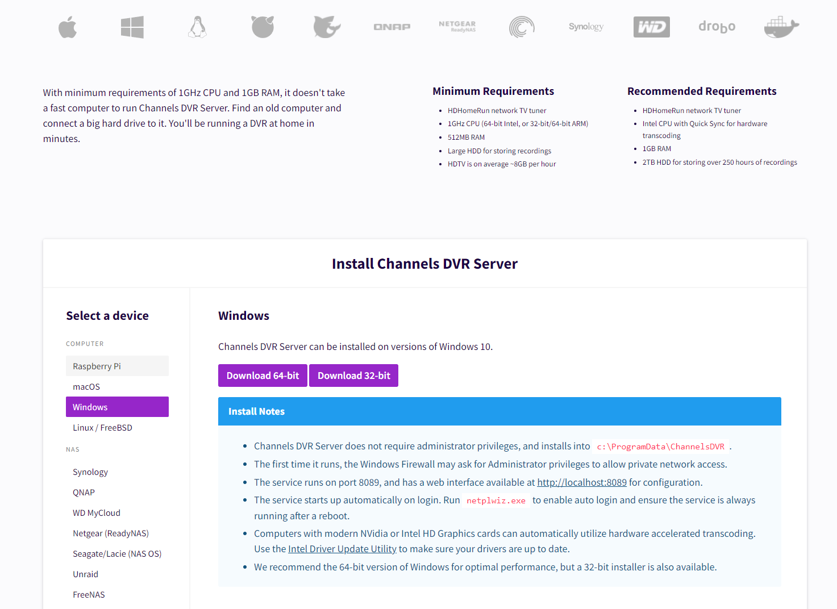Choose Linux / FreeBSD device option
This screenshot has width=837, height=609.
click(102, 428)
